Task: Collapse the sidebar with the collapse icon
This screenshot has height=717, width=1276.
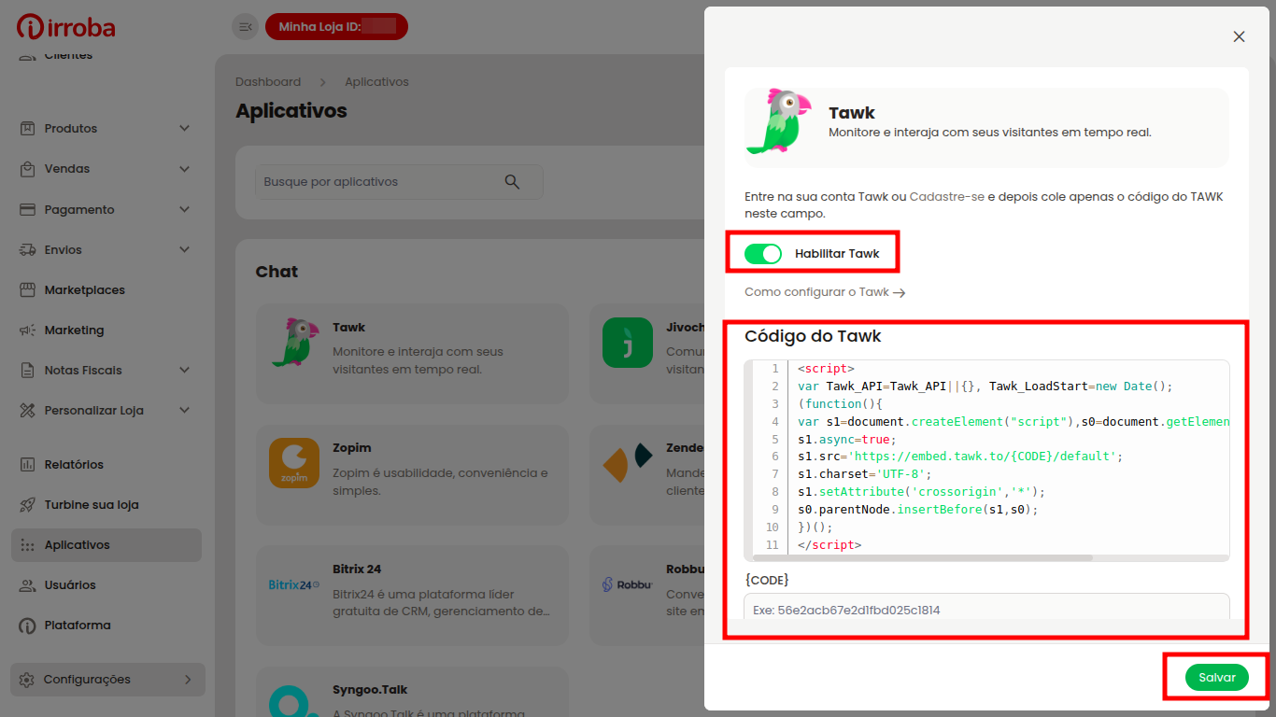Action: (x=245, y=26)
